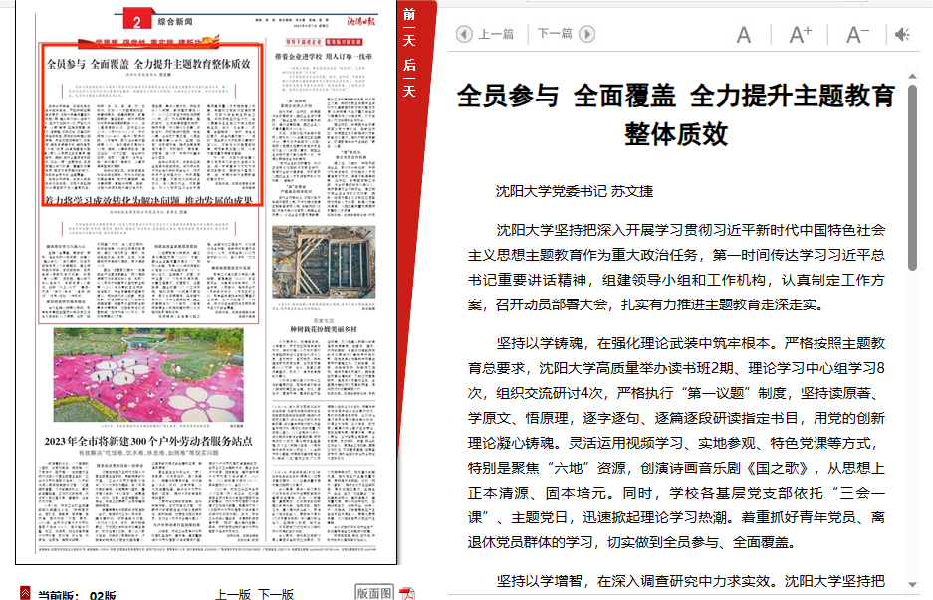The image size is (933, 600).
Task: Click the construction site aerial photo
Action: [324, 262]
